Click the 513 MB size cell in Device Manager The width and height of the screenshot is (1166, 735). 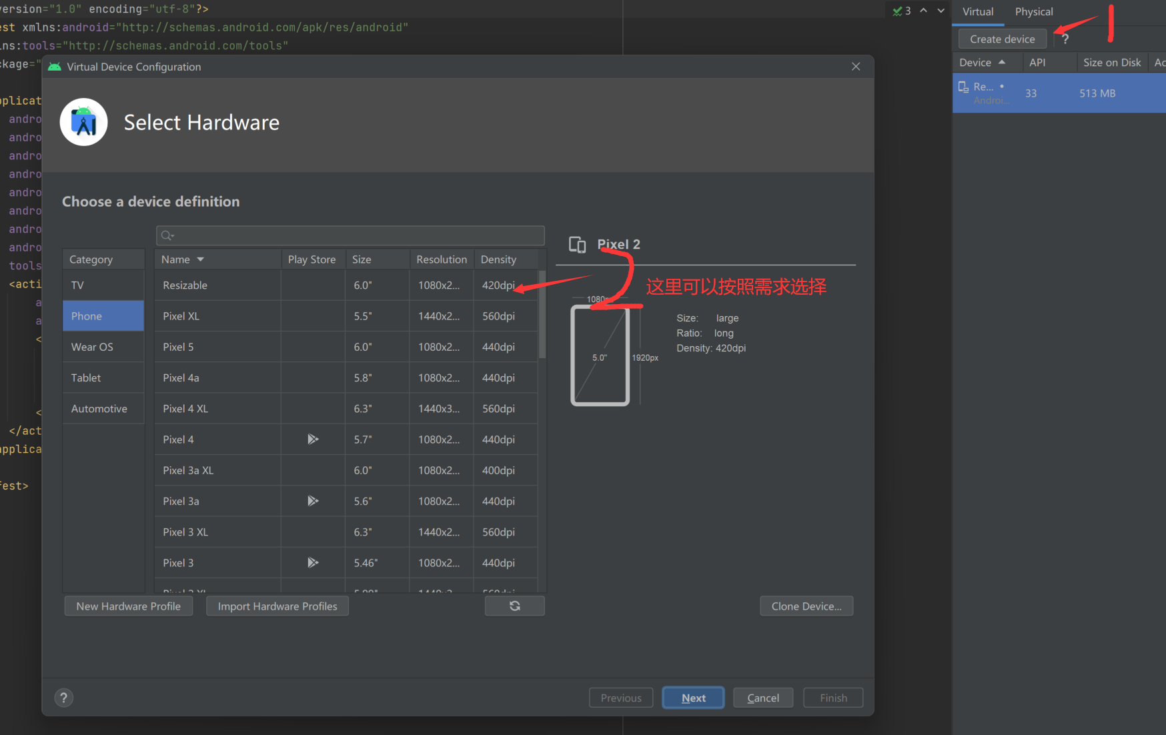tap(1097, 93)
